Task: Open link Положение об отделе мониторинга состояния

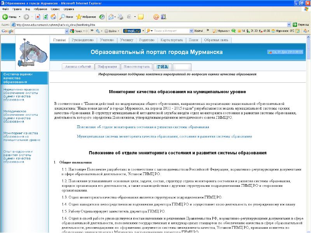Action: pyautogui.click(x=143, y=127)
